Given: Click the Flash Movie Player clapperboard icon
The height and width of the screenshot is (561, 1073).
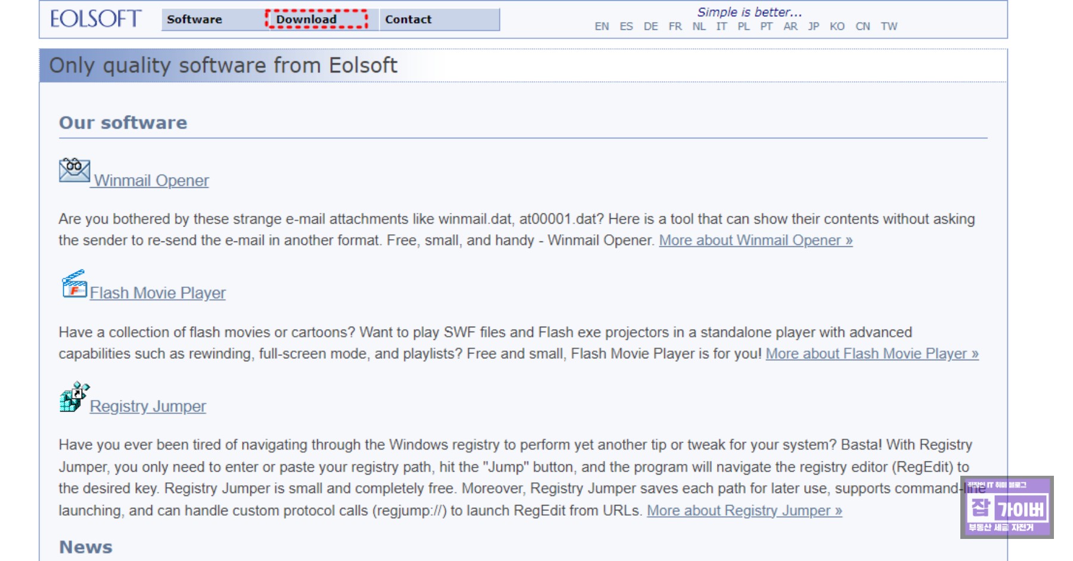Looking at the screenshot, I should tap(75, 284).
